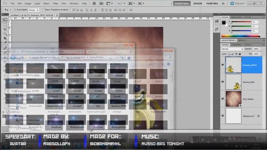
Task: Click the Background layer's lock icon
Action: (258, 116)
